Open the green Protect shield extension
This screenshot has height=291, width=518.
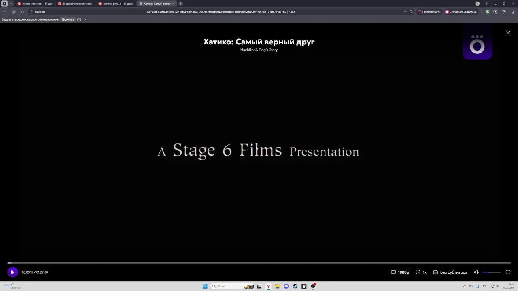point(487,12)
